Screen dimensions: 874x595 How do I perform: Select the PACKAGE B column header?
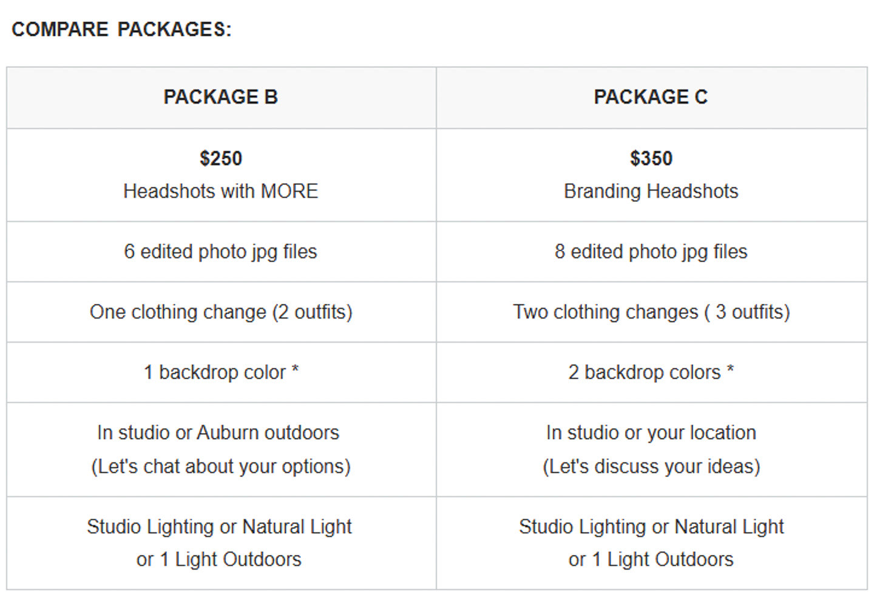click(x=221, y=97)
